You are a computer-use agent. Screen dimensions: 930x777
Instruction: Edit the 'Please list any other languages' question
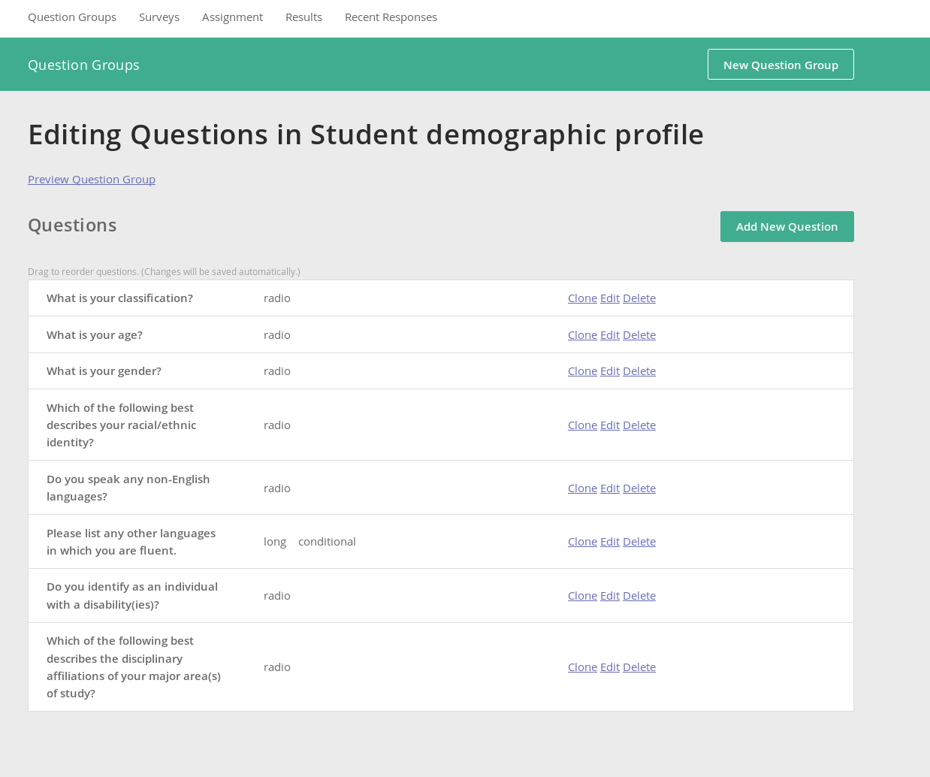(x=610, y=541)
